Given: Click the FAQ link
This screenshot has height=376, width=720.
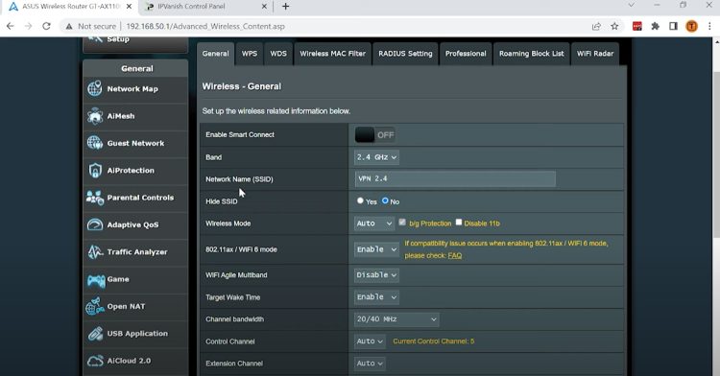Looking at the screenshot, I should coord(455,255).
